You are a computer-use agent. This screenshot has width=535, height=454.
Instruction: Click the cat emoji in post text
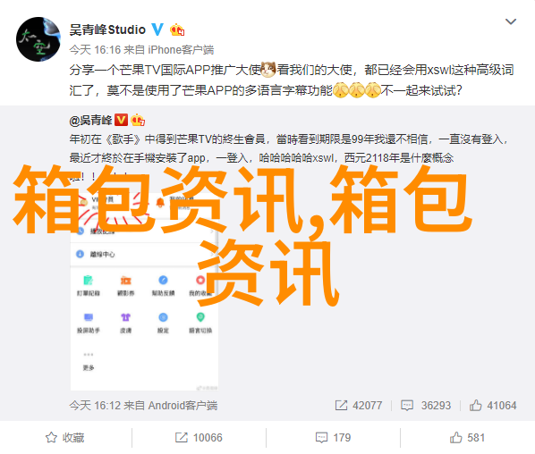pyautogui.click(x=268, y=70)
